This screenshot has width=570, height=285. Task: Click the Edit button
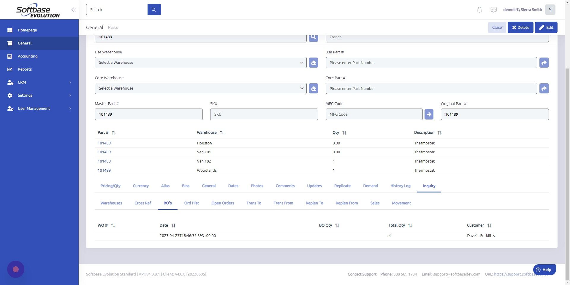click(546, 27)
